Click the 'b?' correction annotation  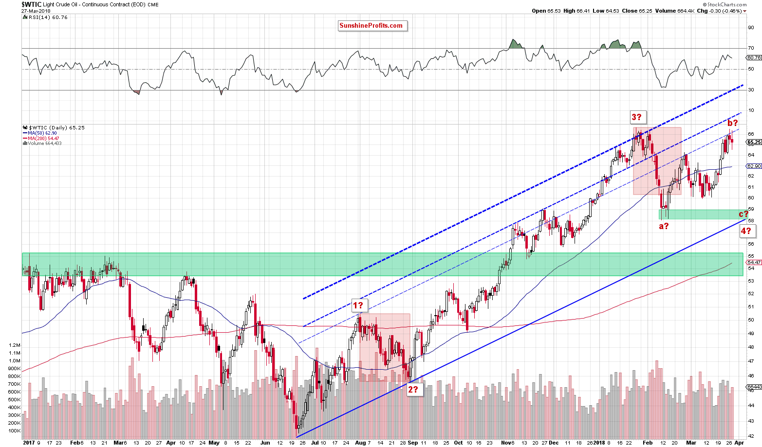tap(733, 123)
